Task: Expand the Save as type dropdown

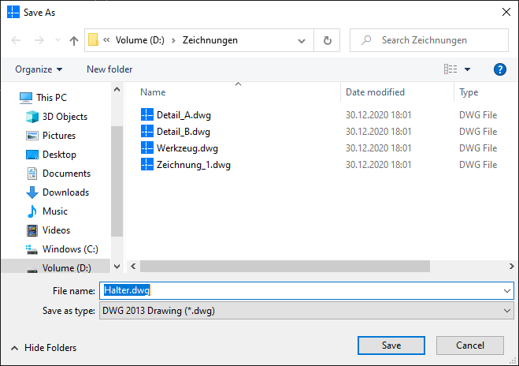Action: 506,311
